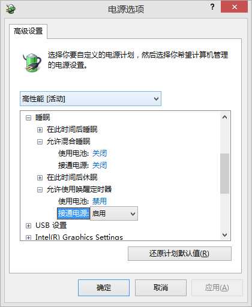Expand the USB 设置 node
Viewport: 252px width, 307px height.
click(28, 225)
